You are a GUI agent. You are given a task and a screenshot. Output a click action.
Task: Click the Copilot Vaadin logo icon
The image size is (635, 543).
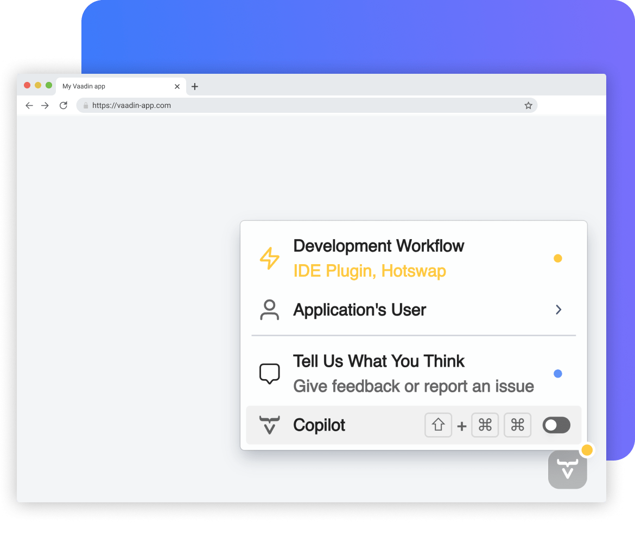point(270,425)
